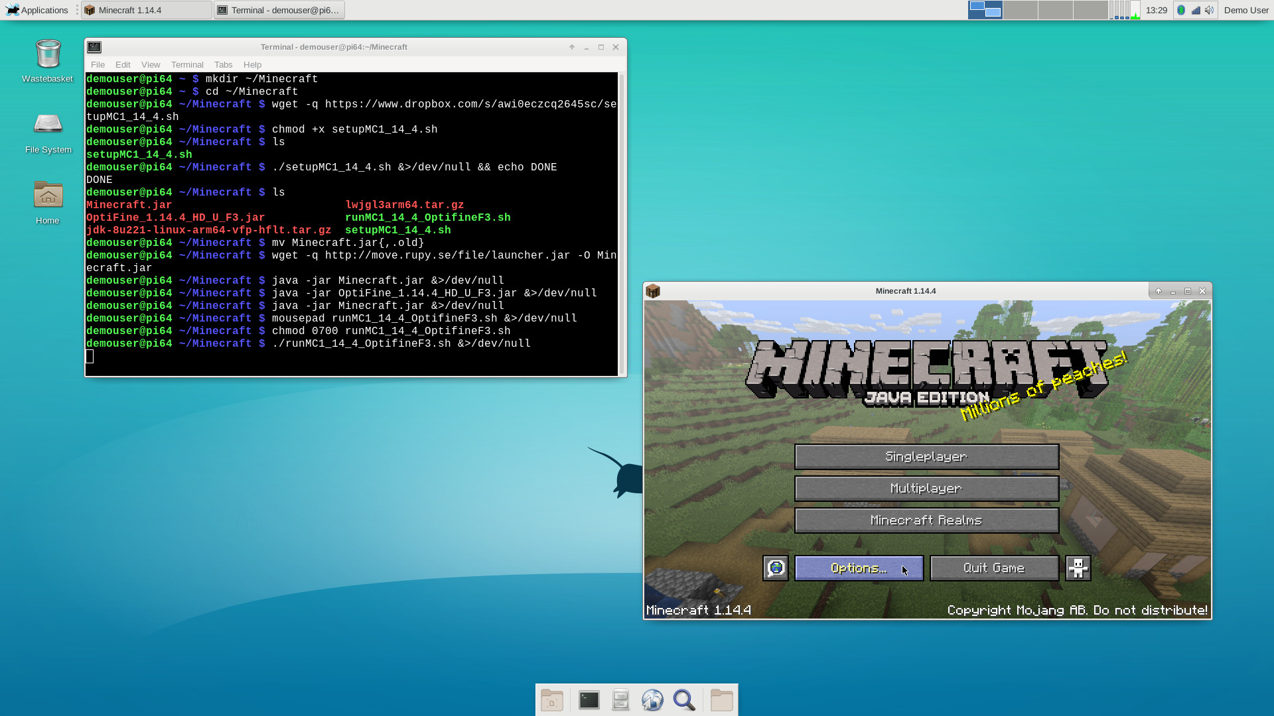This screenshot has height=716, width=1274.
Task: Open file manager cabinet icon in dock
Action: coord(620,700)
